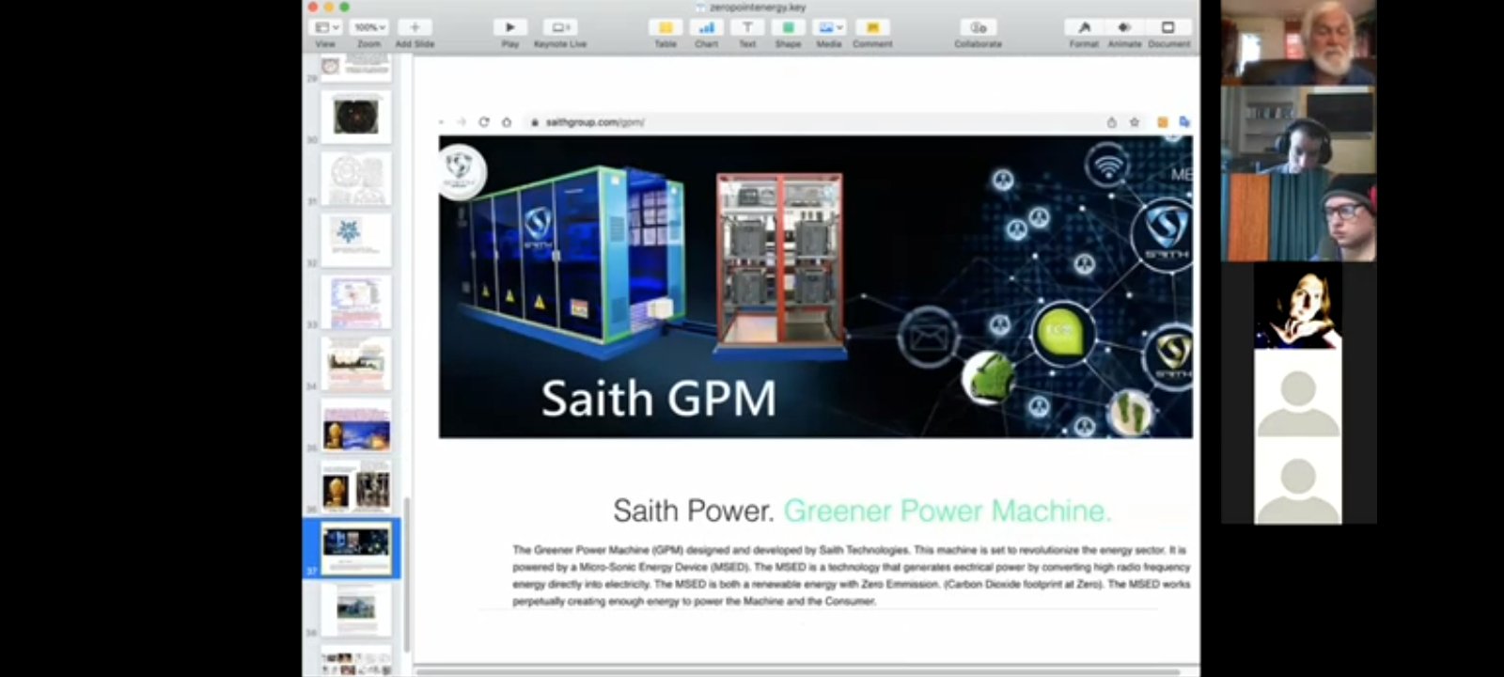
Task: Open the Keynote Live tool
Action: [x=560, y=28]
